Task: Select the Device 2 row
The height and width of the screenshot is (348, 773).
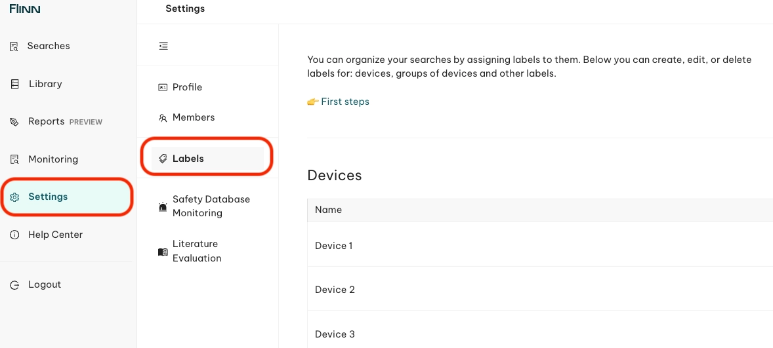Action: coord(540,289)
